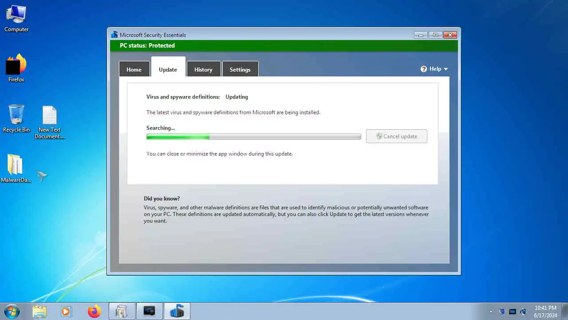
Task: Close the Security Essentials window
Action: point(450,35)
